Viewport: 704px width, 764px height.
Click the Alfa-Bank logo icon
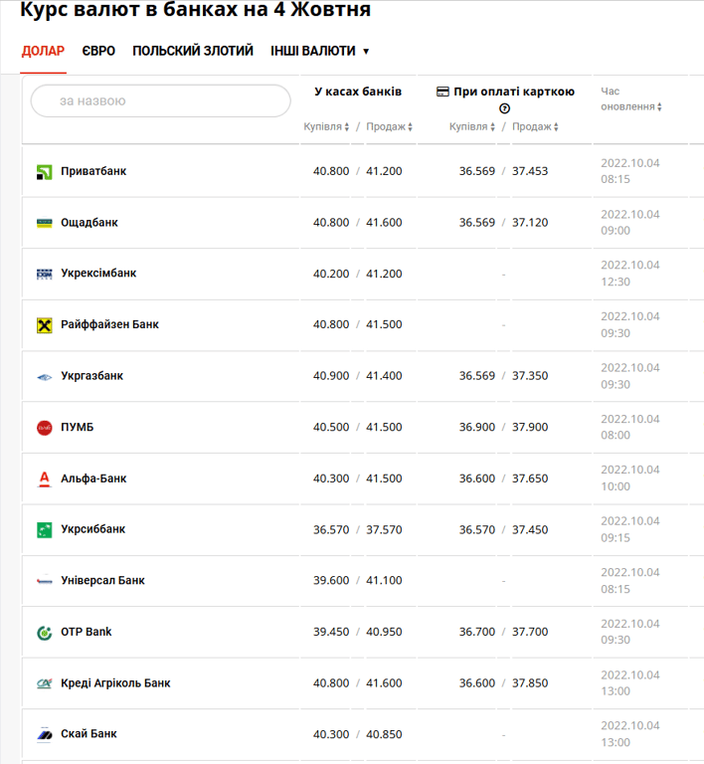coord(44,478)
